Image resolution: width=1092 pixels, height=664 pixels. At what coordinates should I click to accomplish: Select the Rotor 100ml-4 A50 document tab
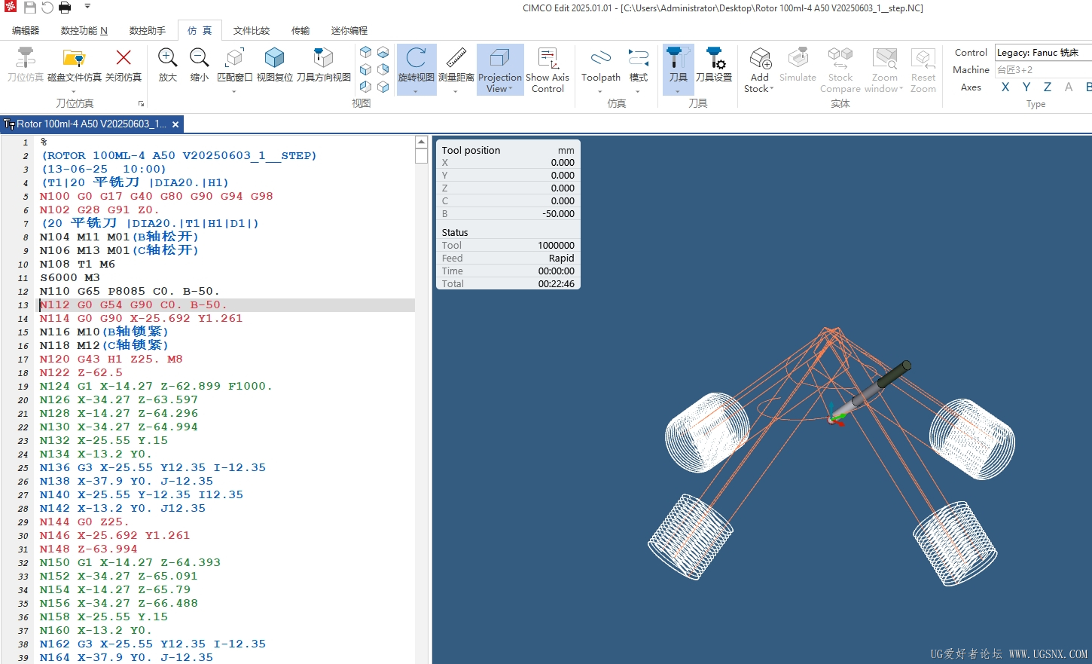[92, 124]
